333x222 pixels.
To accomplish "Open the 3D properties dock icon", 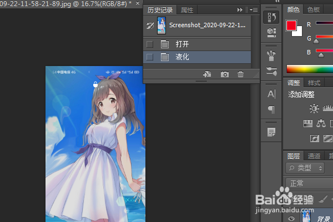I will (x=271, y=33).
